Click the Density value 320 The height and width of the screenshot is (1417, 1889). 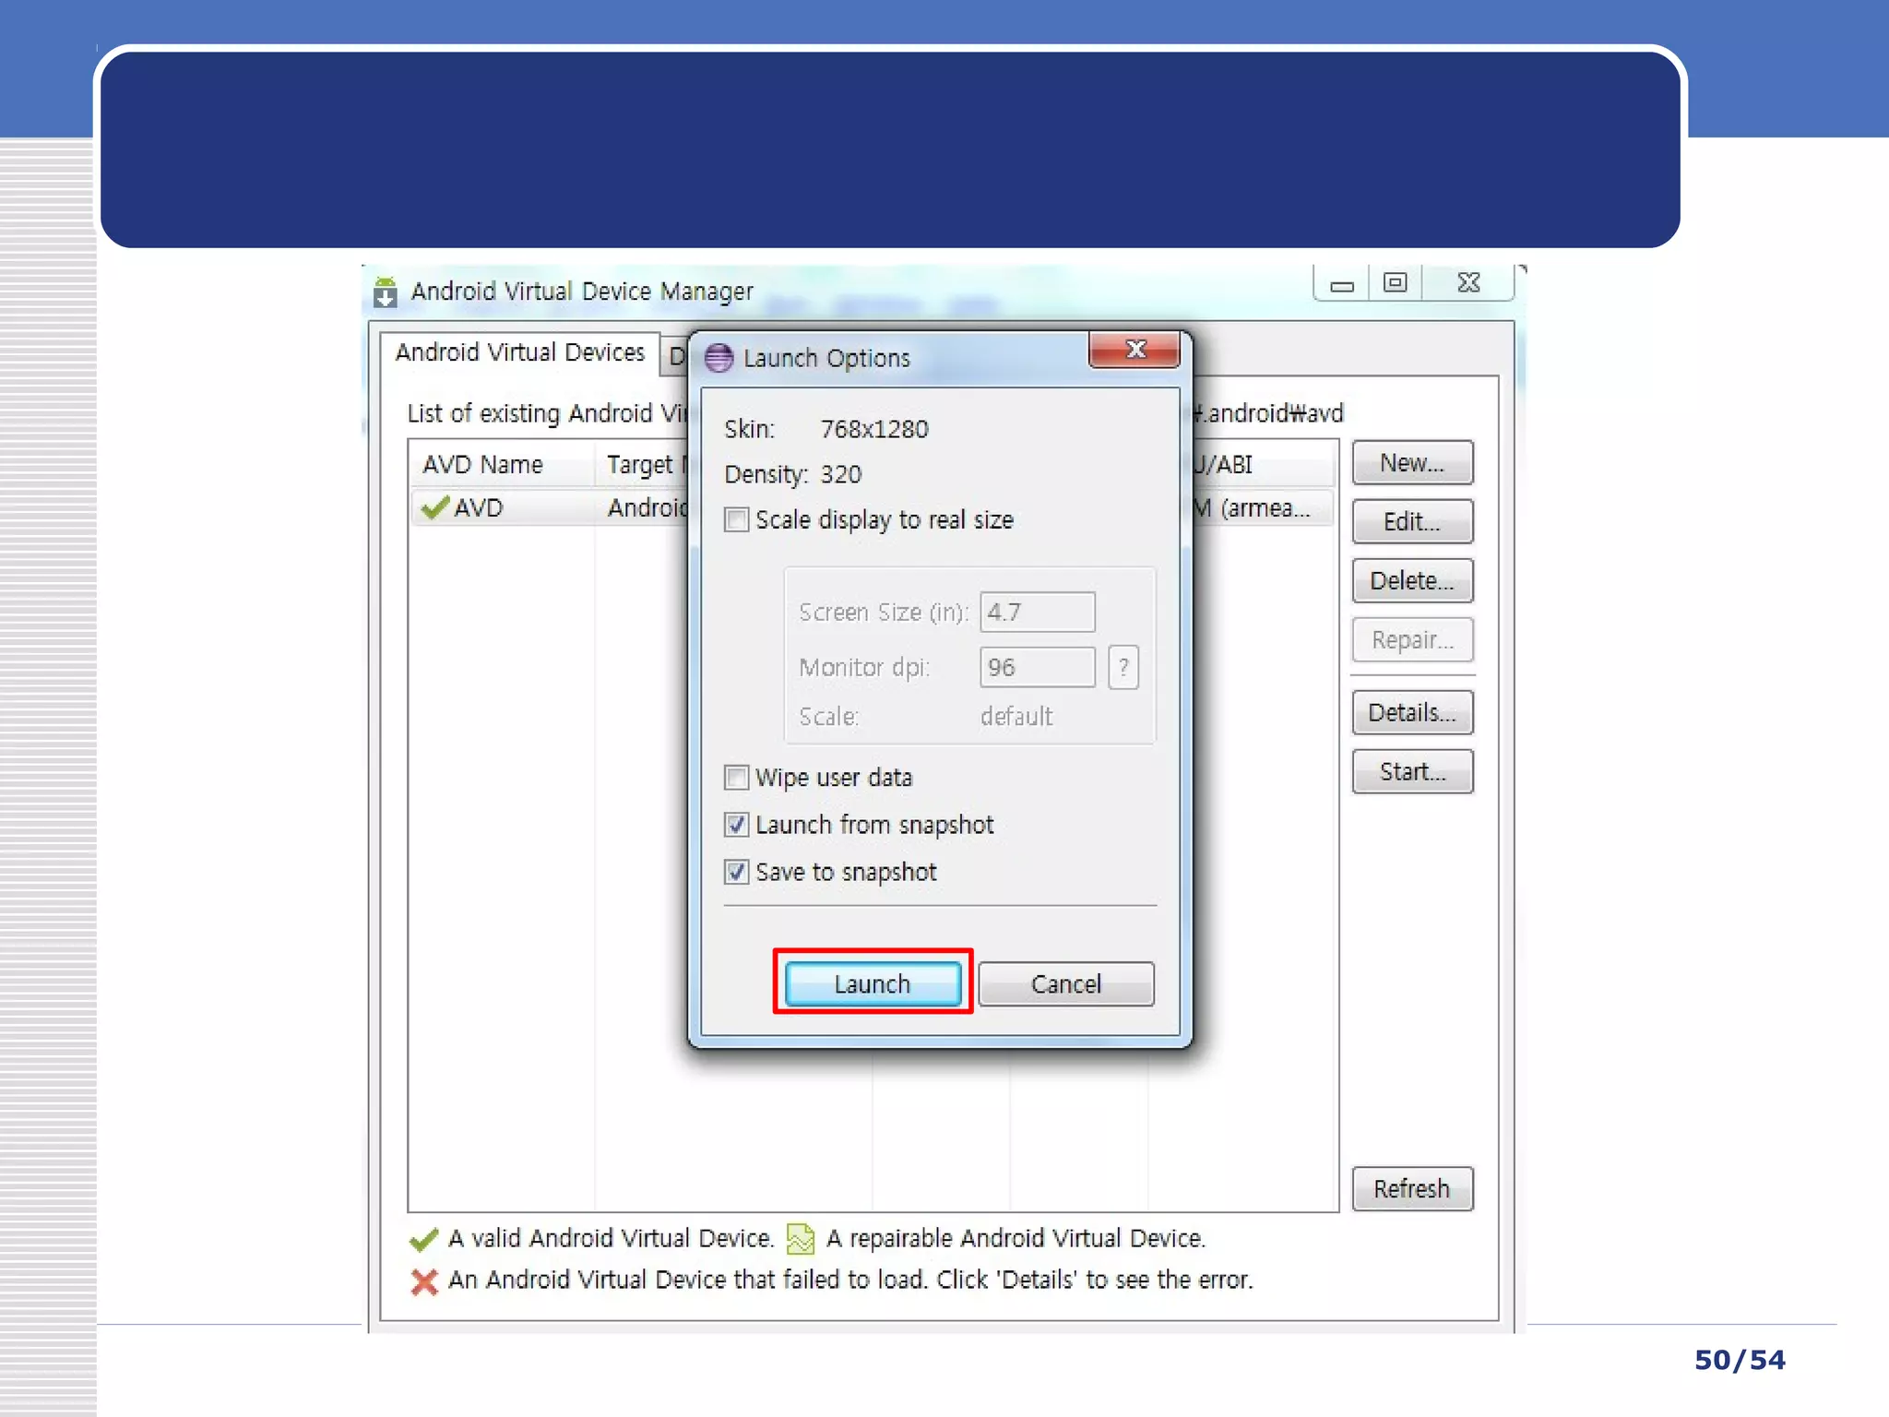(841, 474)
